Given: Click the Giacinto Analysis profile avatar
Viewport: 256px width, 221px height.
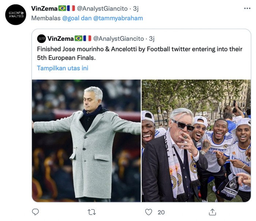Looking at the screenshot, I should [16, 15].
